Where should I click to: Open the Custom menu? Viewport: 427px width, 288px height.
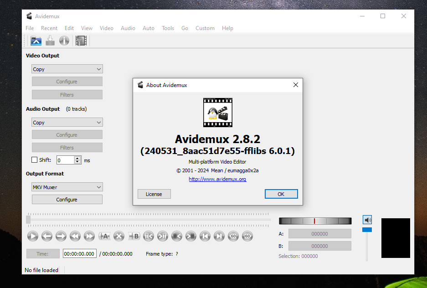(x=205, y=28)
